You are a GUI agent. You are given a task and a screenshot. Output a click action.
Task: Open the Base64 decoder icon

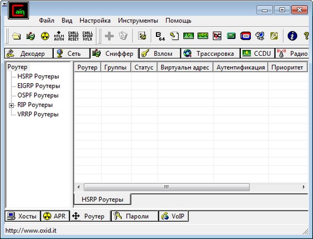(x=160, y=36)
